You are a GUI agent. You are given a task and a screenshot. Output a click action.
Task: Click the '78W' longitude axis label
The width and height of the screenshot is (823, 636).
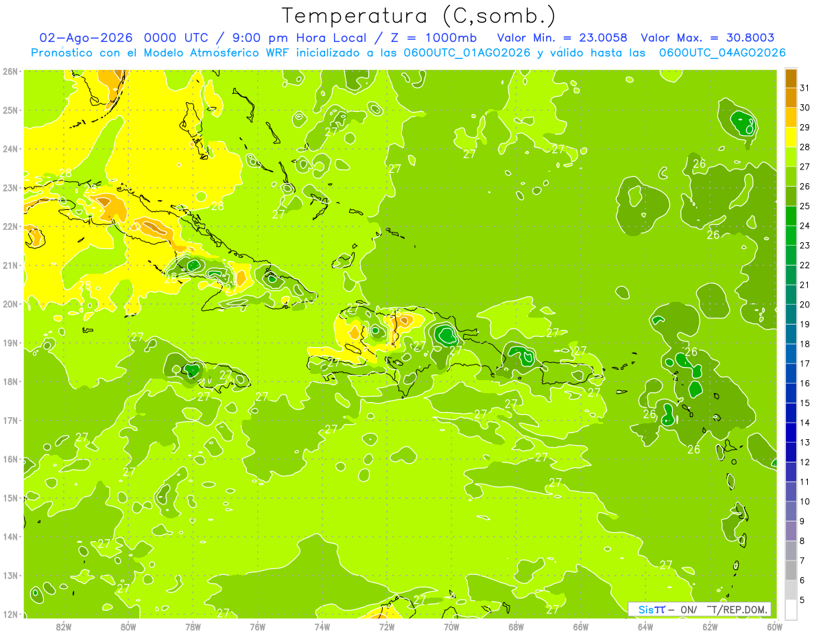coord(193,626)
